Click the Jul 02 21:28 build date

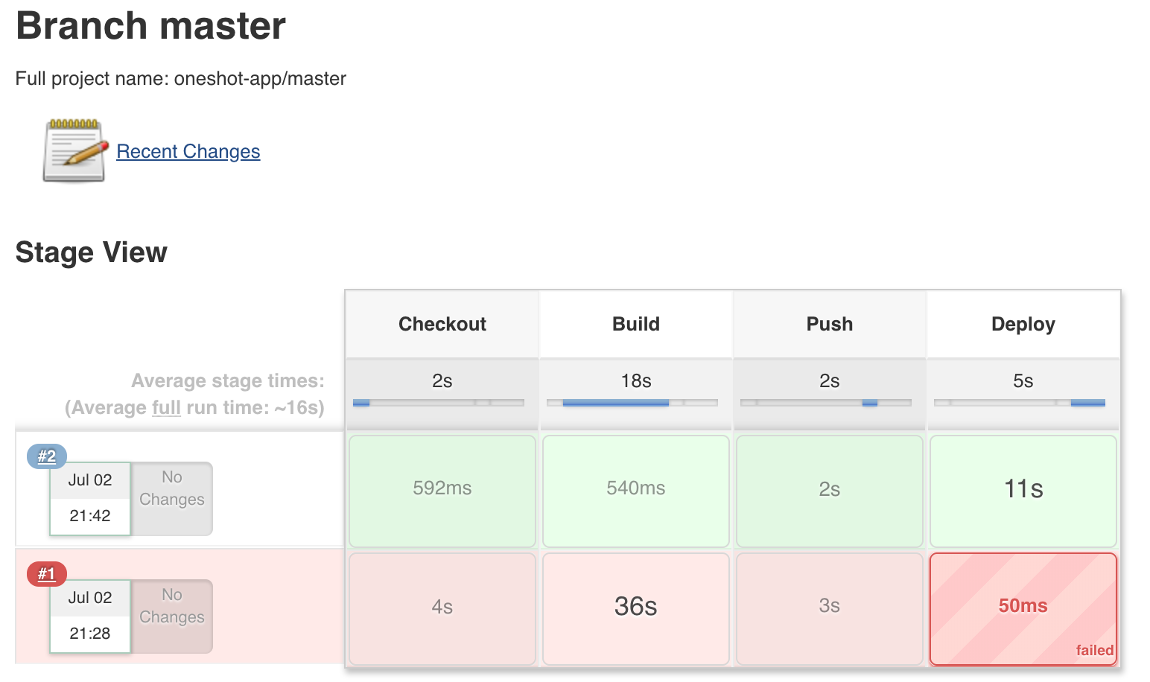(x=90, y=616)
